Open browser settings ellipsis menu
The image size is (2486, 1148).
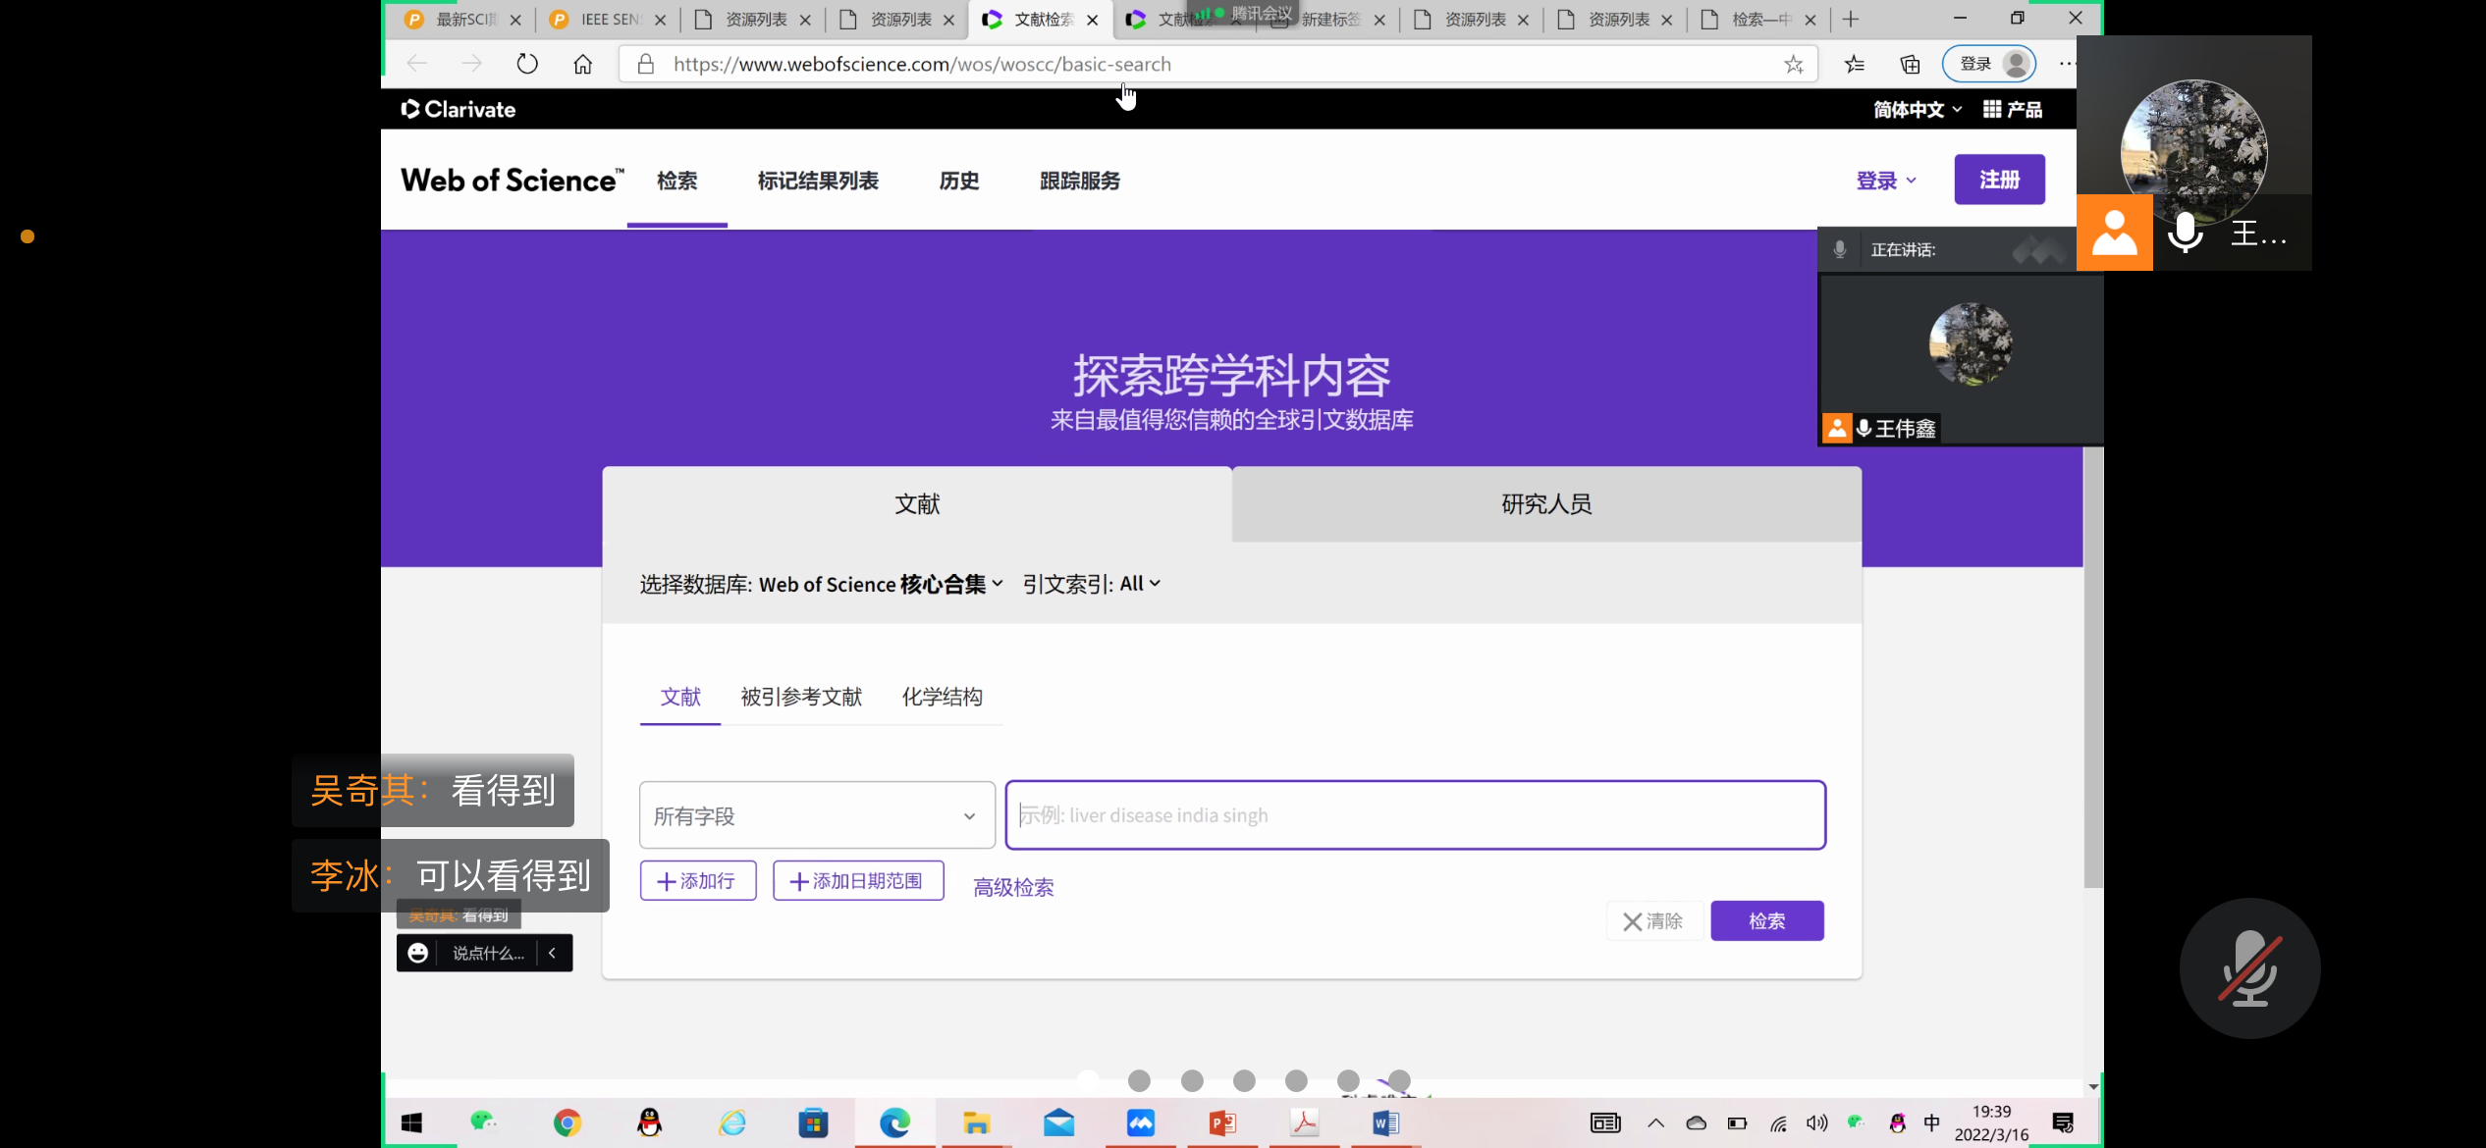coord(2067,64)
